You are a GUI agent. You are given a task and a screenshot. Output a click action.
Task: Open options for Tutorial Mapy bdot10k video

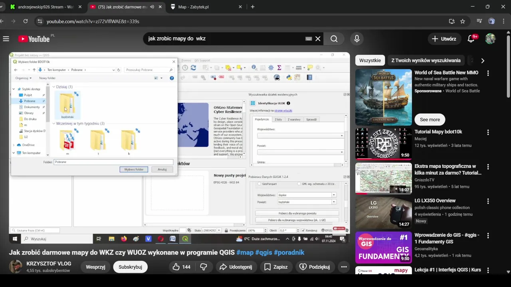(488, 132)
